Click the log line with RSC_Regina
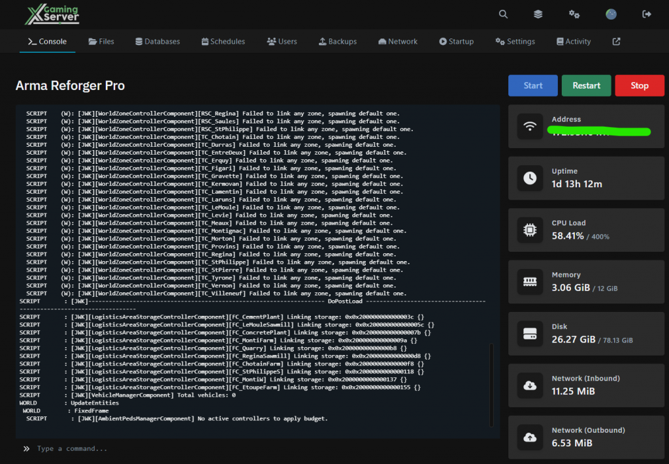Image resolution: width=669 pixels, height=464 pixels. coord(213,114)
